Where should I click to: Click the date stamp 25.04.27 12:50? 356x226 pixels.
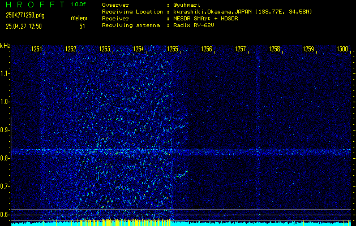24,27
